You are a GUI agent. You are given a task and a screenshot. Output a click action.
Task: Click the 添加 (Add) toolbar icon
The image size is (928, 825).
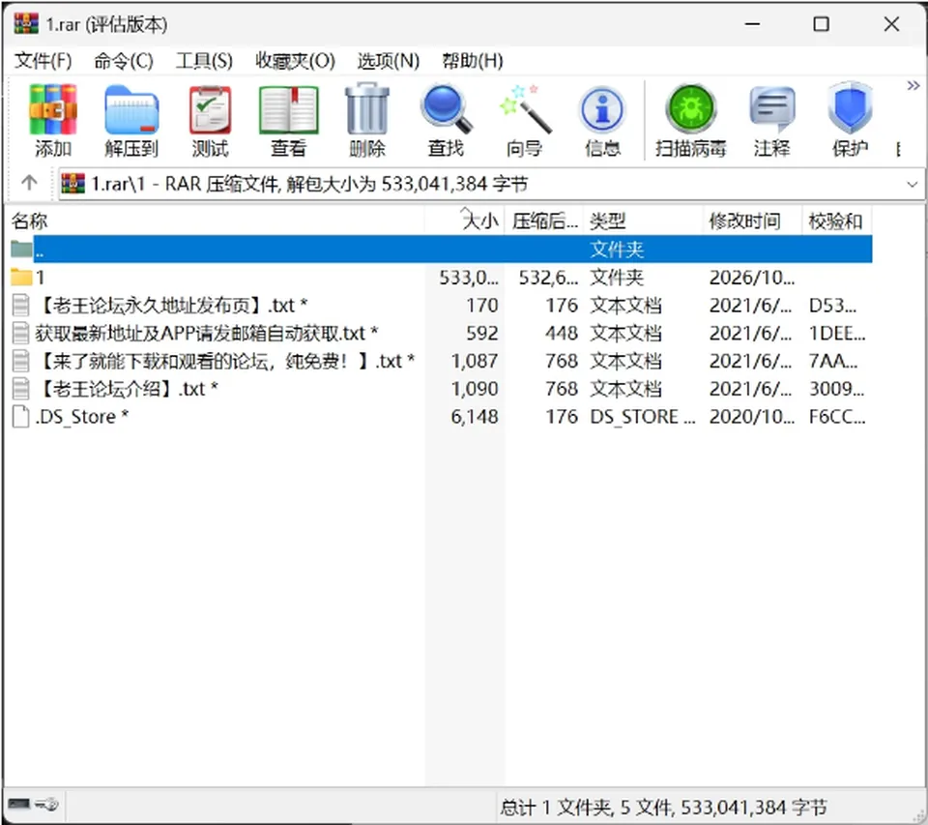pos(52,121)
